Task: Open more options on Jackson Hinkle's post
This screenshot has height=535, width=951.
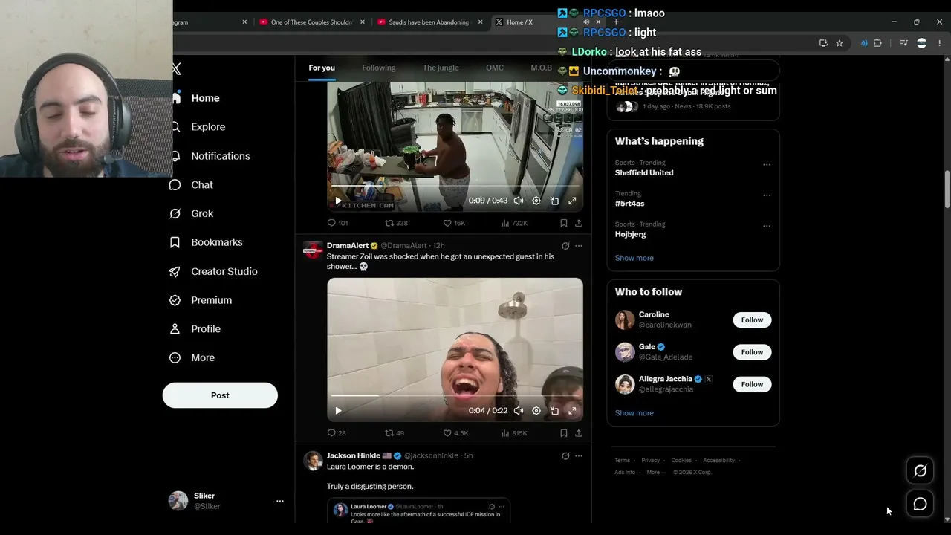Action: 579,456
